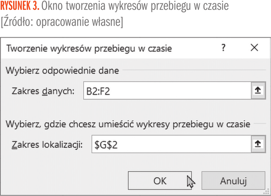271x196 pixels.
Task: Click the dialog title "Tworzenie wykresów przebiegu w czasie"
Action: (89, 48)
